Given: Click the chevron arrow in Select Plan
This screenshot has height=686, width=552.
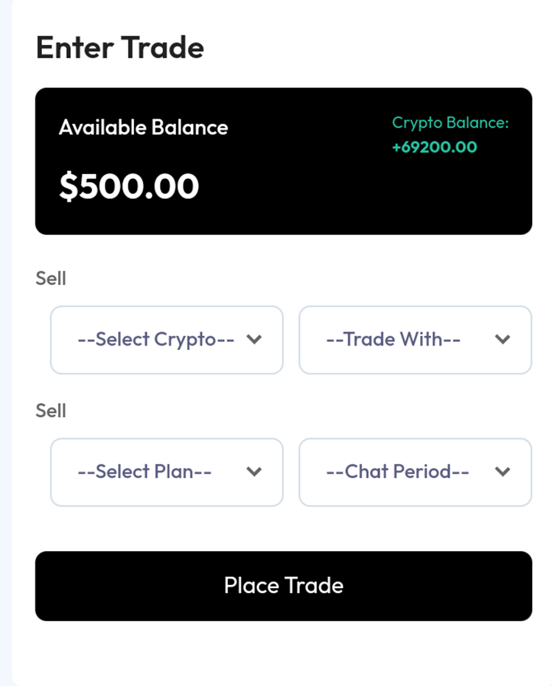Looking at the screenshot, I should 254,472.
